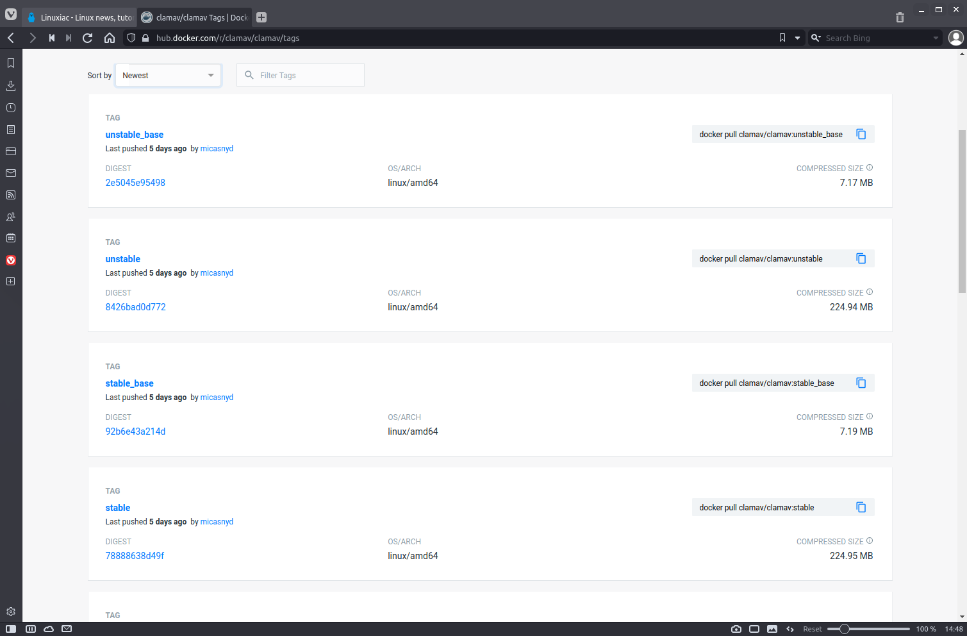Open the tracker shield icon
Image resolution: width=967 pixels, height=636 pixels.
point(131,38)
